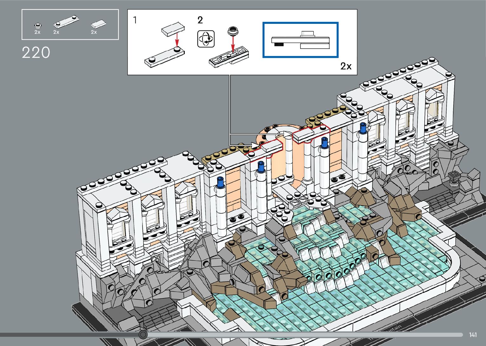Click the base plate illustration in sub-step 1

coord(164,58)
